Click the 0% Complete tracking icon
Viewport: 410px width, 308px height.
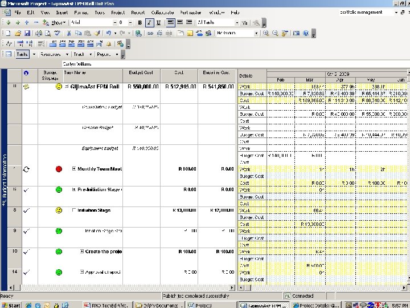pos(53,44)
